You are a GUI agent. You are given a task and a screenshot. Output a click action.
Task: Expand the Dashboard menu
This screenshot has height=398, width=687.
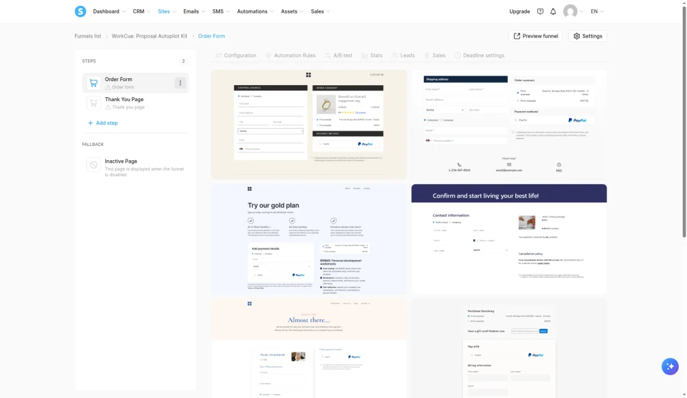(x=109, y=11)
